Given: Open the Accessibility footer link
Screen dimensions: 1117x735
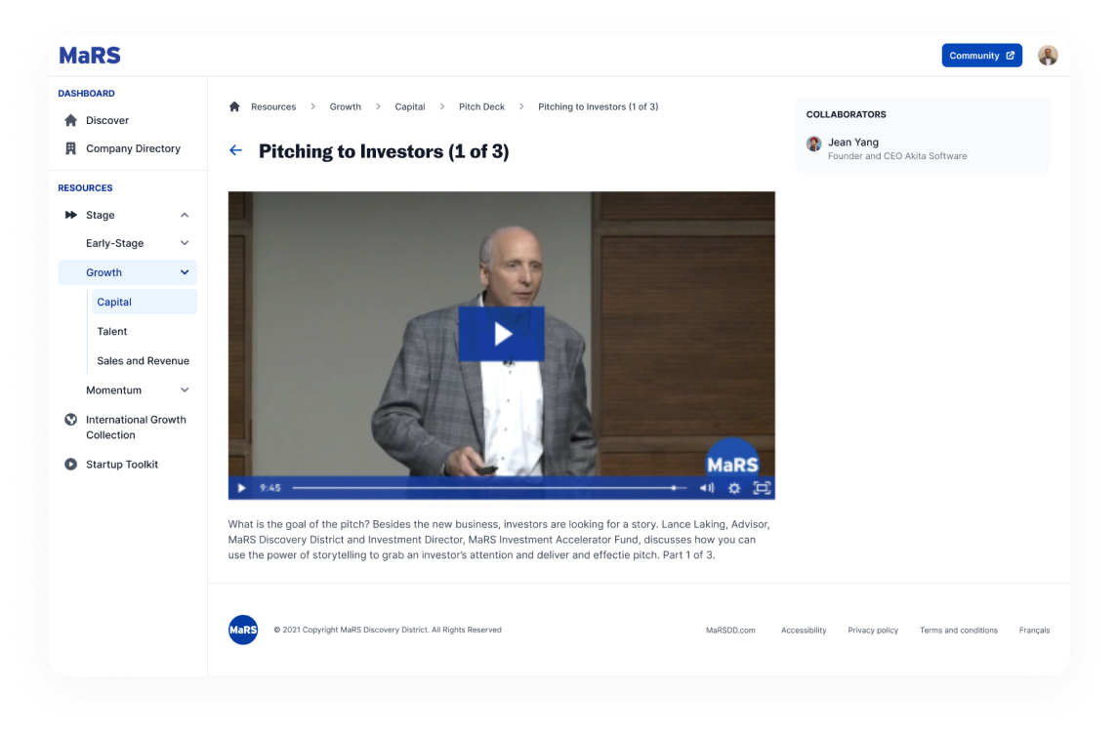Looking at the screenshot, I should coord(804,631).
